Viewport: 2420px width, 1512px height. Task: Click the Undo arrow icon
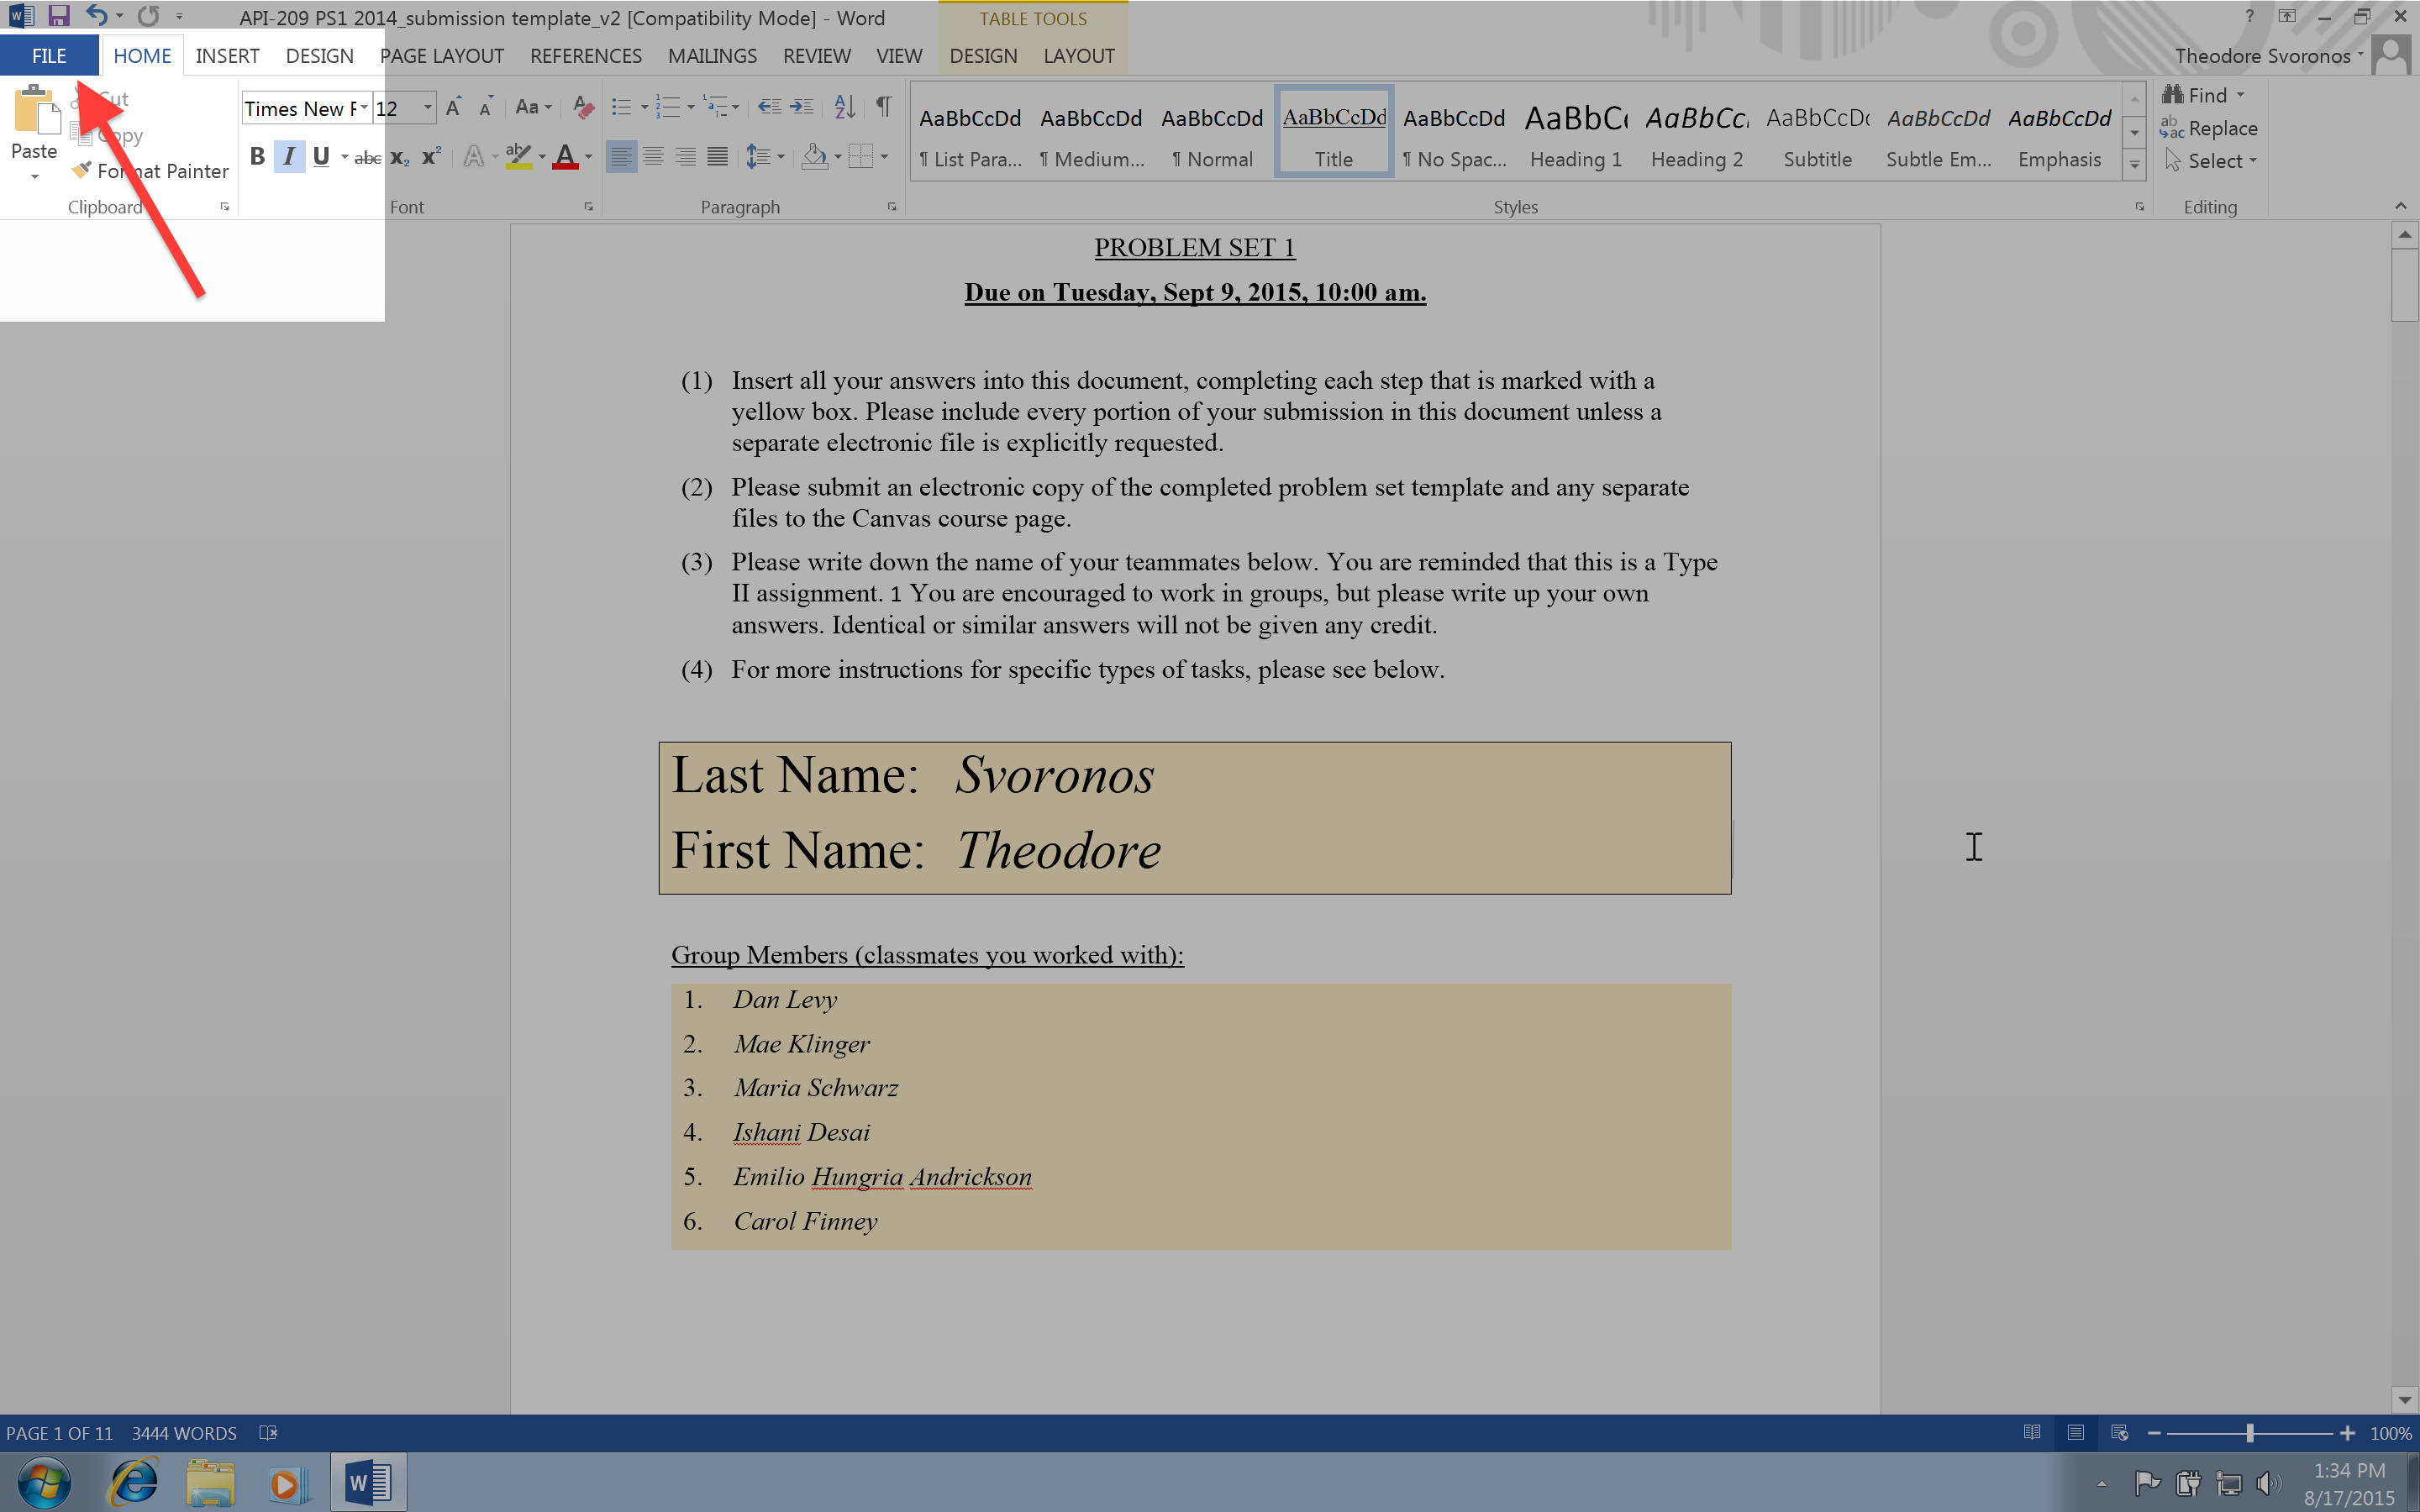(96, 16)
